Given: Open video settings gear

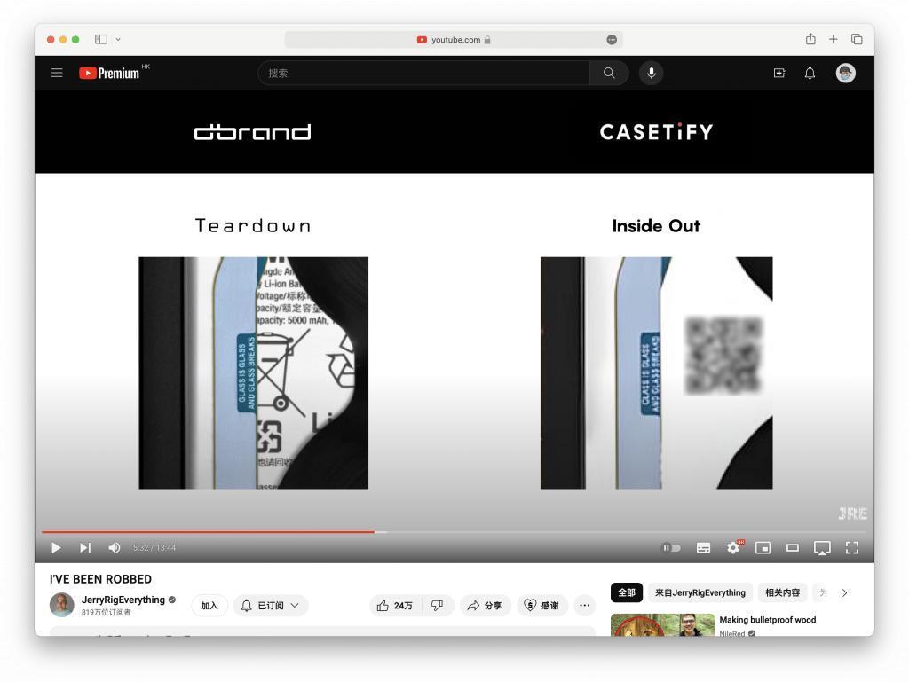Looking at the screenshot, I should click(x=733, y=548).
